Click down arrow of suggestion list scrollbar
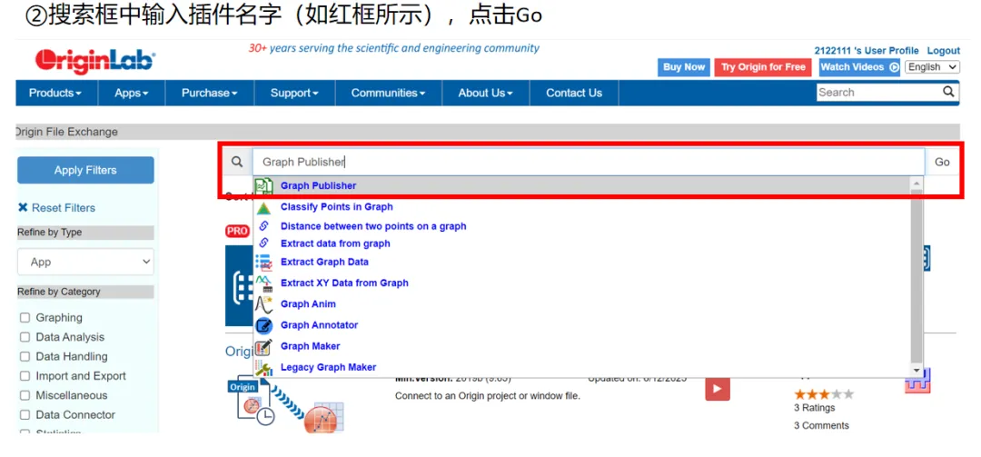Image resolution: width=981 pixels, height=457 pixels. point(917,371)
